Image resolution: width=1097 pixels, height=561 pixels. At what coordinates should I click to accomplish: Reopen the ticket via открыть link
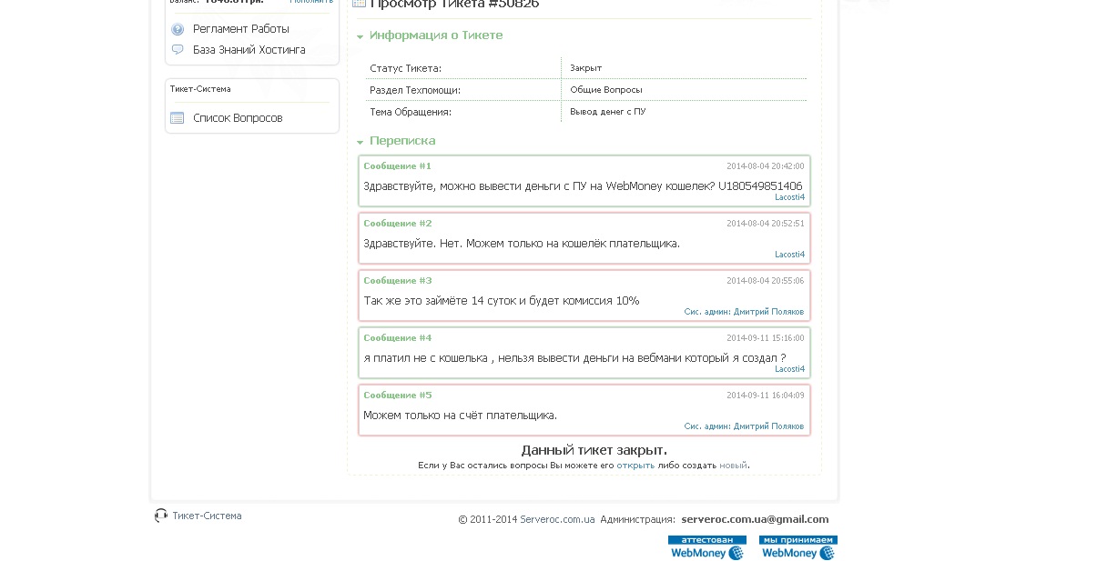[x=635, y=466]
